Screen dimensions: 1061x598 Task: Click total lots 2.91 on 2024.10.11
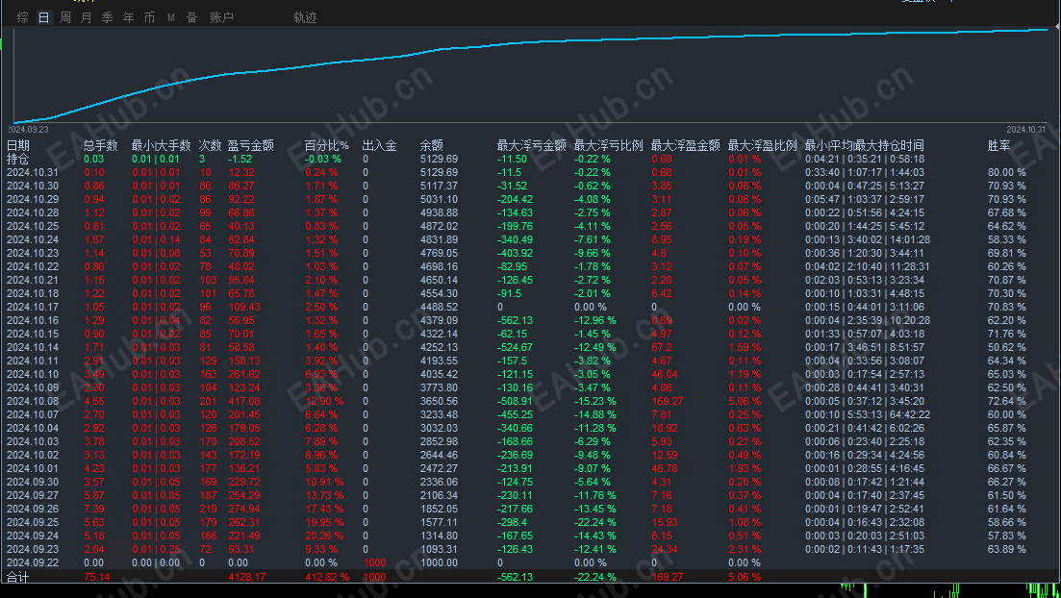click(94, 361)
